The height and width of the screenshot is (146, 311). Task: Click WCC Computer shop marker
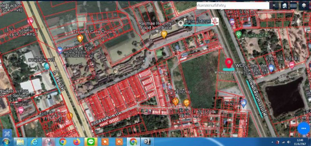tap(271, 68)
